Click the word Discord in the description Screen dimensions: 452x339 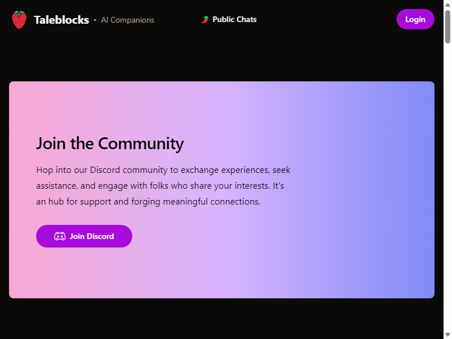click(x=105, y=170)
